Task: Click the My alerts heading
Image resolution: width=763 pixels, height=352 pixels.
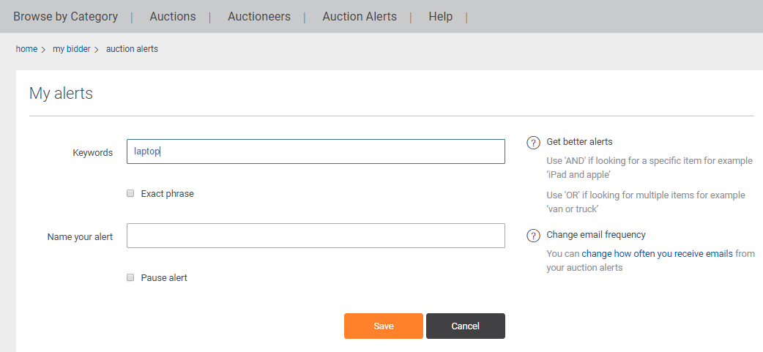Action: [x=61, y=93]
